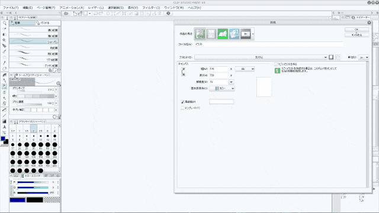Expand the width slider arrow
Screen dimensions: 379x213
(231, 69)
